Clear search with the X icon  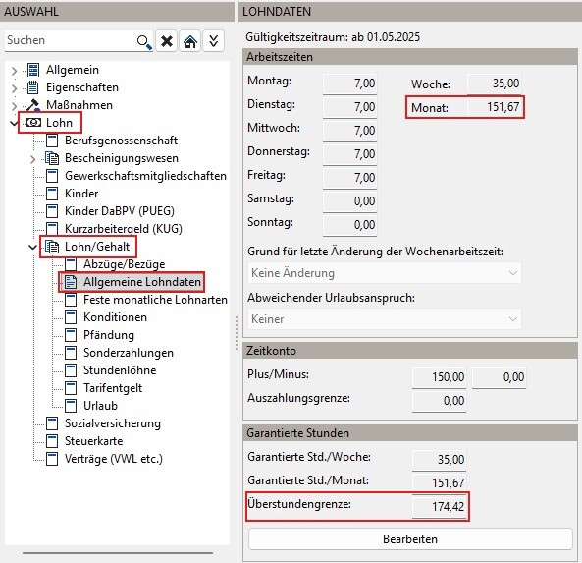click(166, 41)
